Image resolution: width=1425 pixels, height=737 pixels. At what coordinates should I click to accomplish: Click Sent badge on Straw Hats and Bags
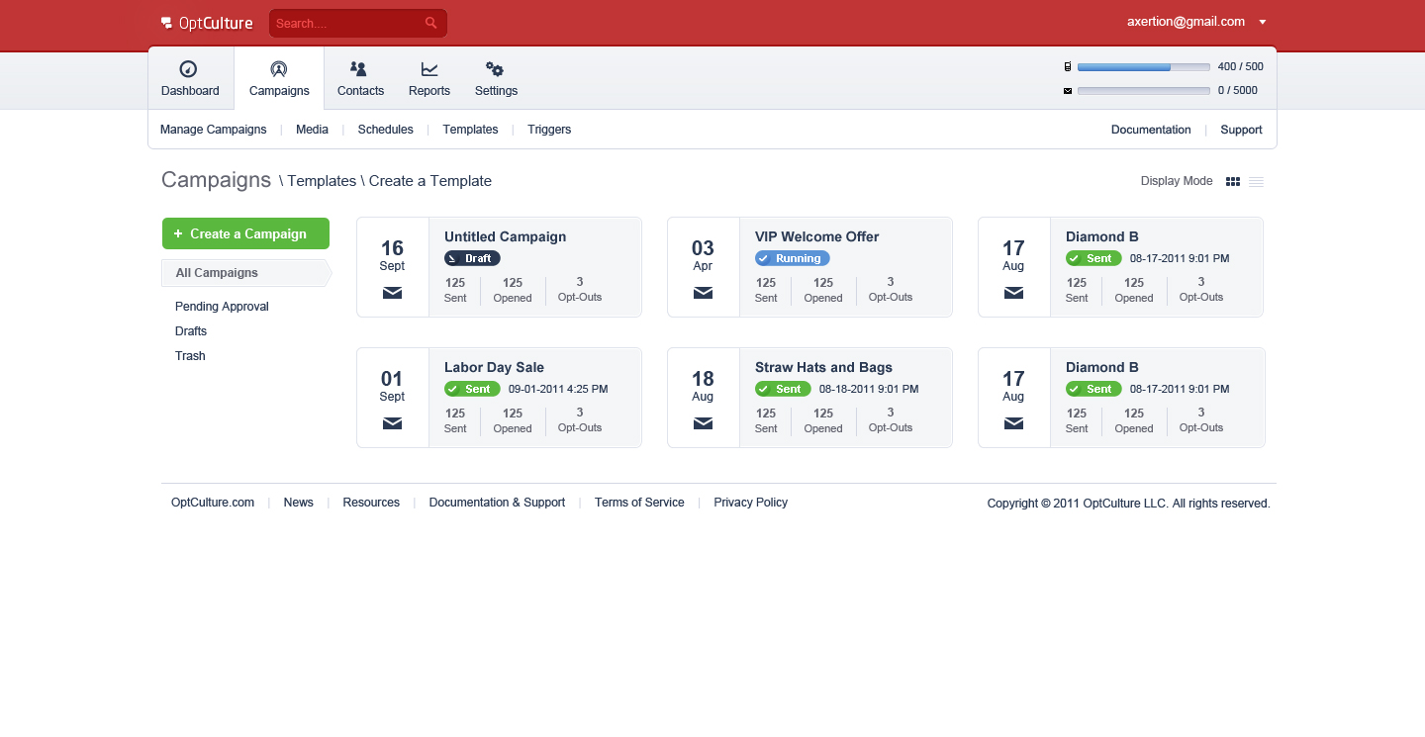(x=783, y=389)
